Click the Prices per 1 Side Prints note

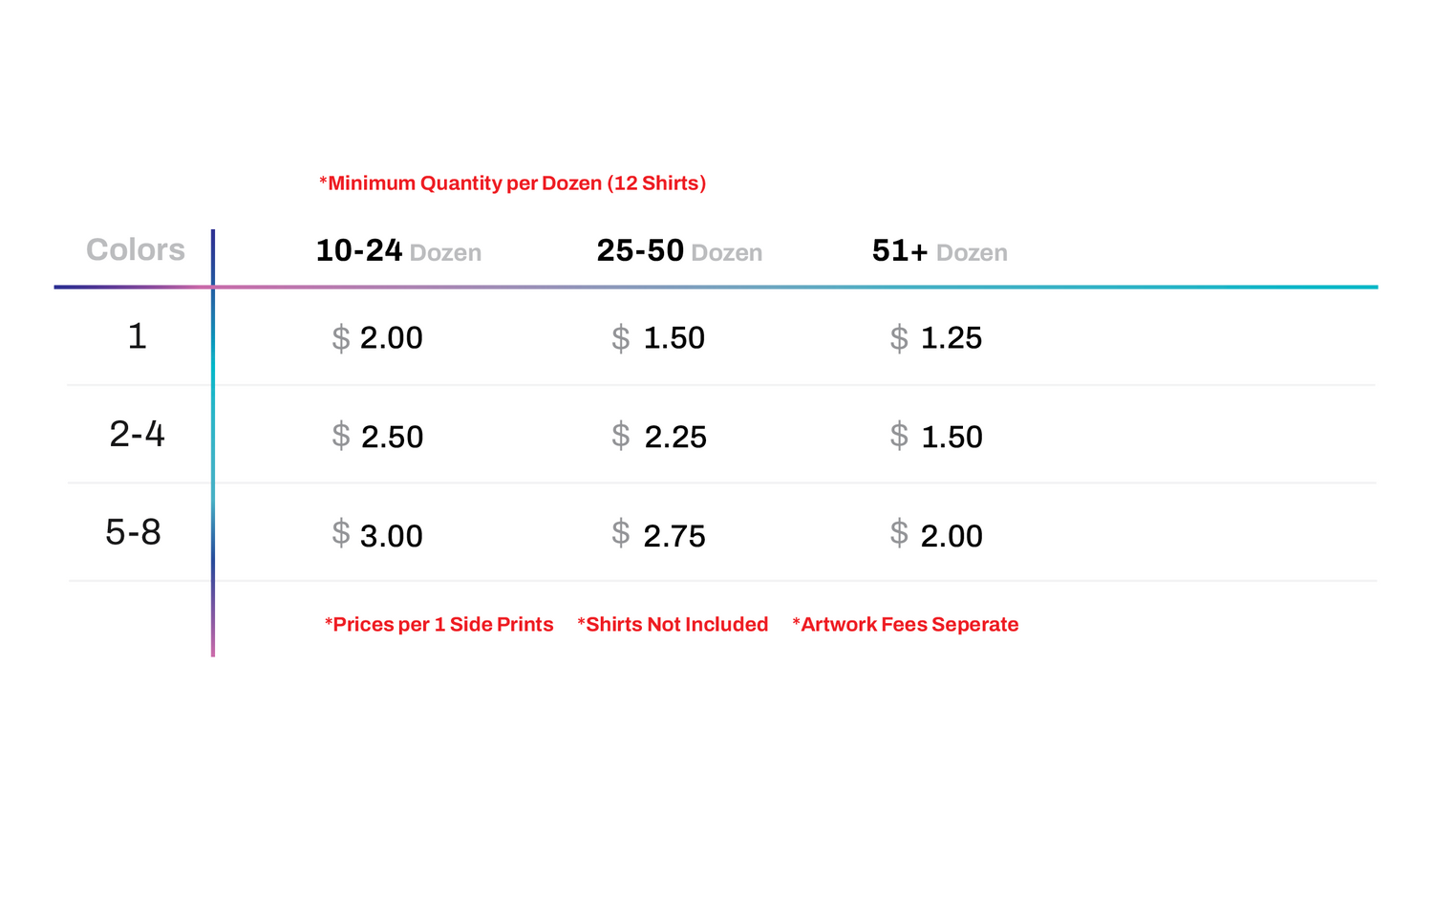coord(438,625)
